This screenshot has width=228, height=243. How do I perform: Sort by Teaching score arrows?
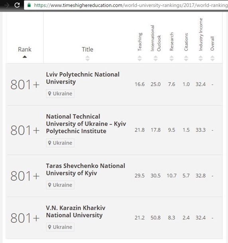140,58
